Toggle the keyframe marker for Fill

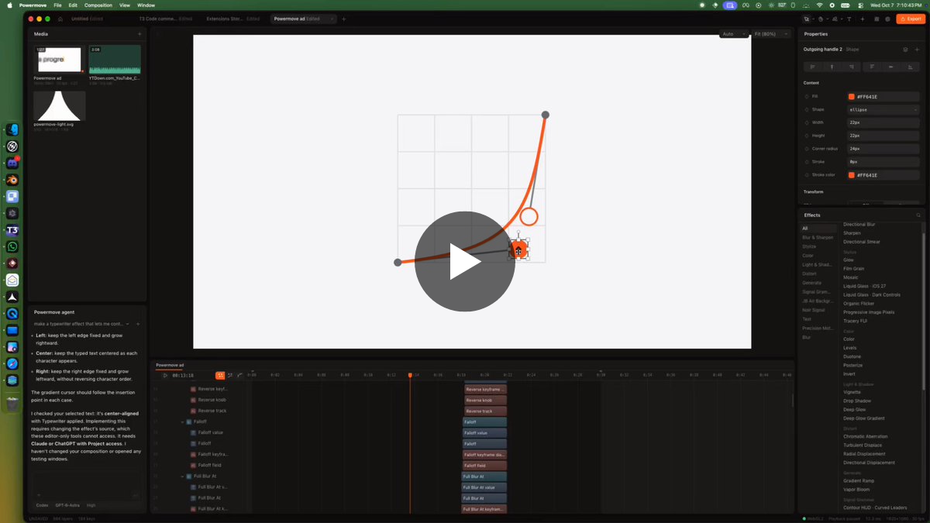806,97
